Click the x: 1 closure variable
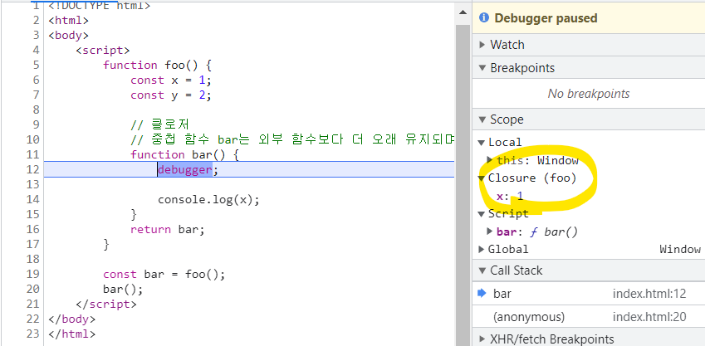The height and width of the screenshot is (346, 705). click(510, 196)
